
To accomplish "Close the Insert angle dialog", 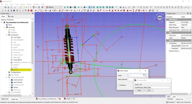I will (x=145, y=71).
